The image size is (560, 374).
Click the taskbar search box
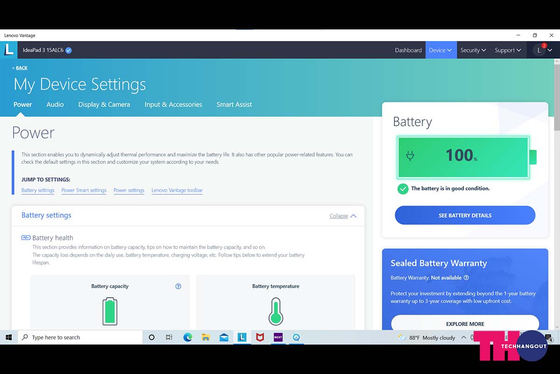click(80, 337)
